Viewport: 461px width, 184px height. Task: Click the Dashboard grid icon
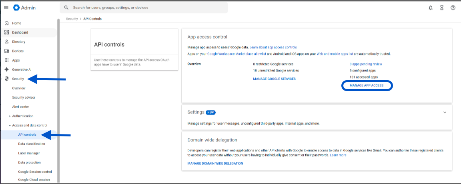coord(6,32)
